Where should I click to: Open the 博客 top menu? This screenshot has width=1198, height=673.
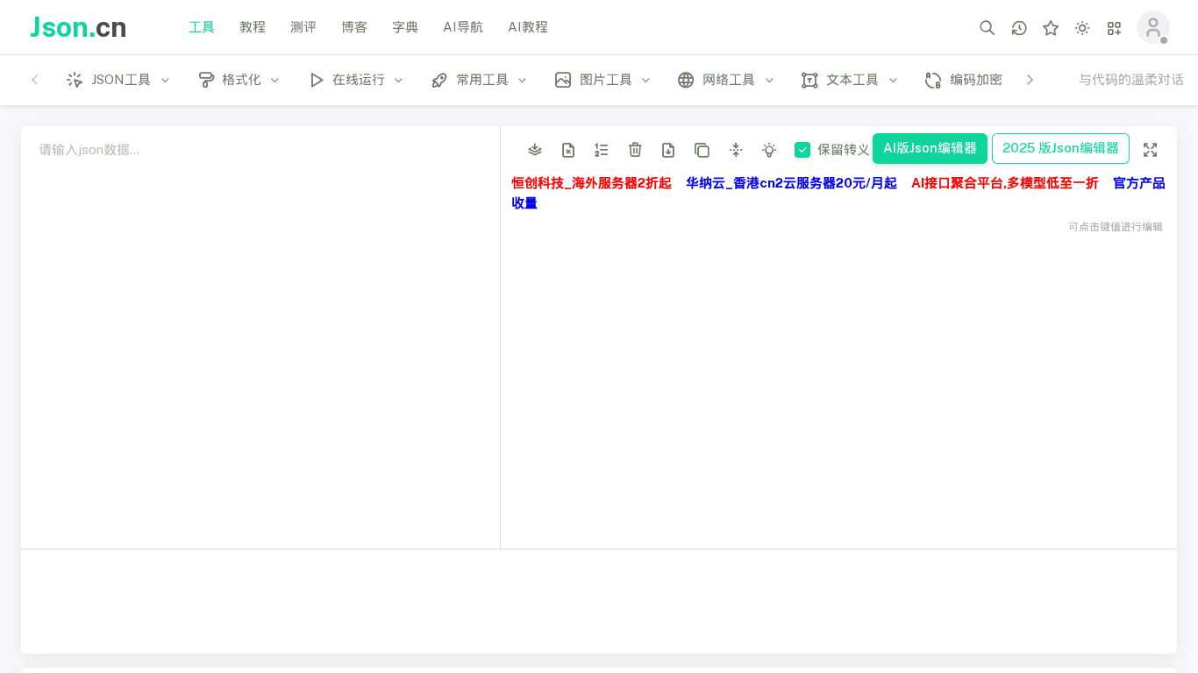pos(354,27)
